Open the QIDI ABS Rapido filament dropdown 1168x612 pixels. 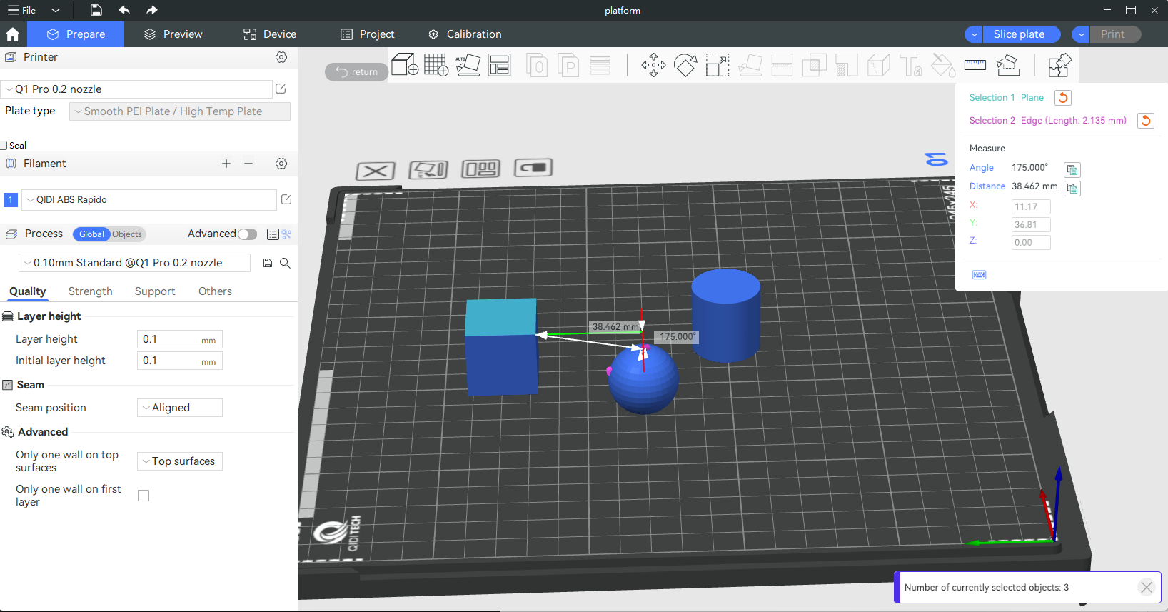pos(148,200)
